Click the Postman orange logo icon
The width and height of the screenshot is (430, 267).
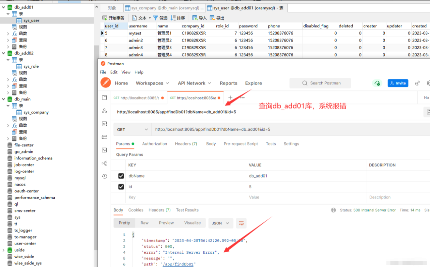point(106,83)
